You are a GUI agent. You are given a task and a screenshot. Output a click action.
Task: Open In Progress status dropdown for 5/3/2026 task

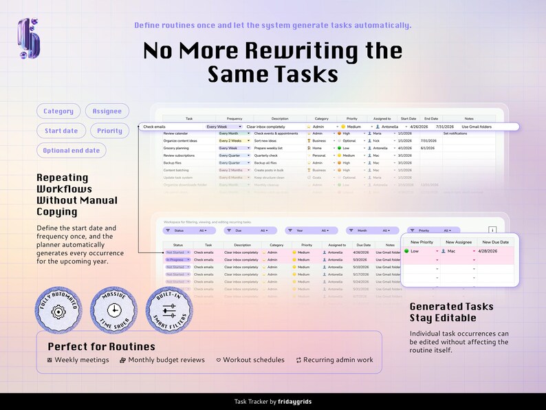188,259
